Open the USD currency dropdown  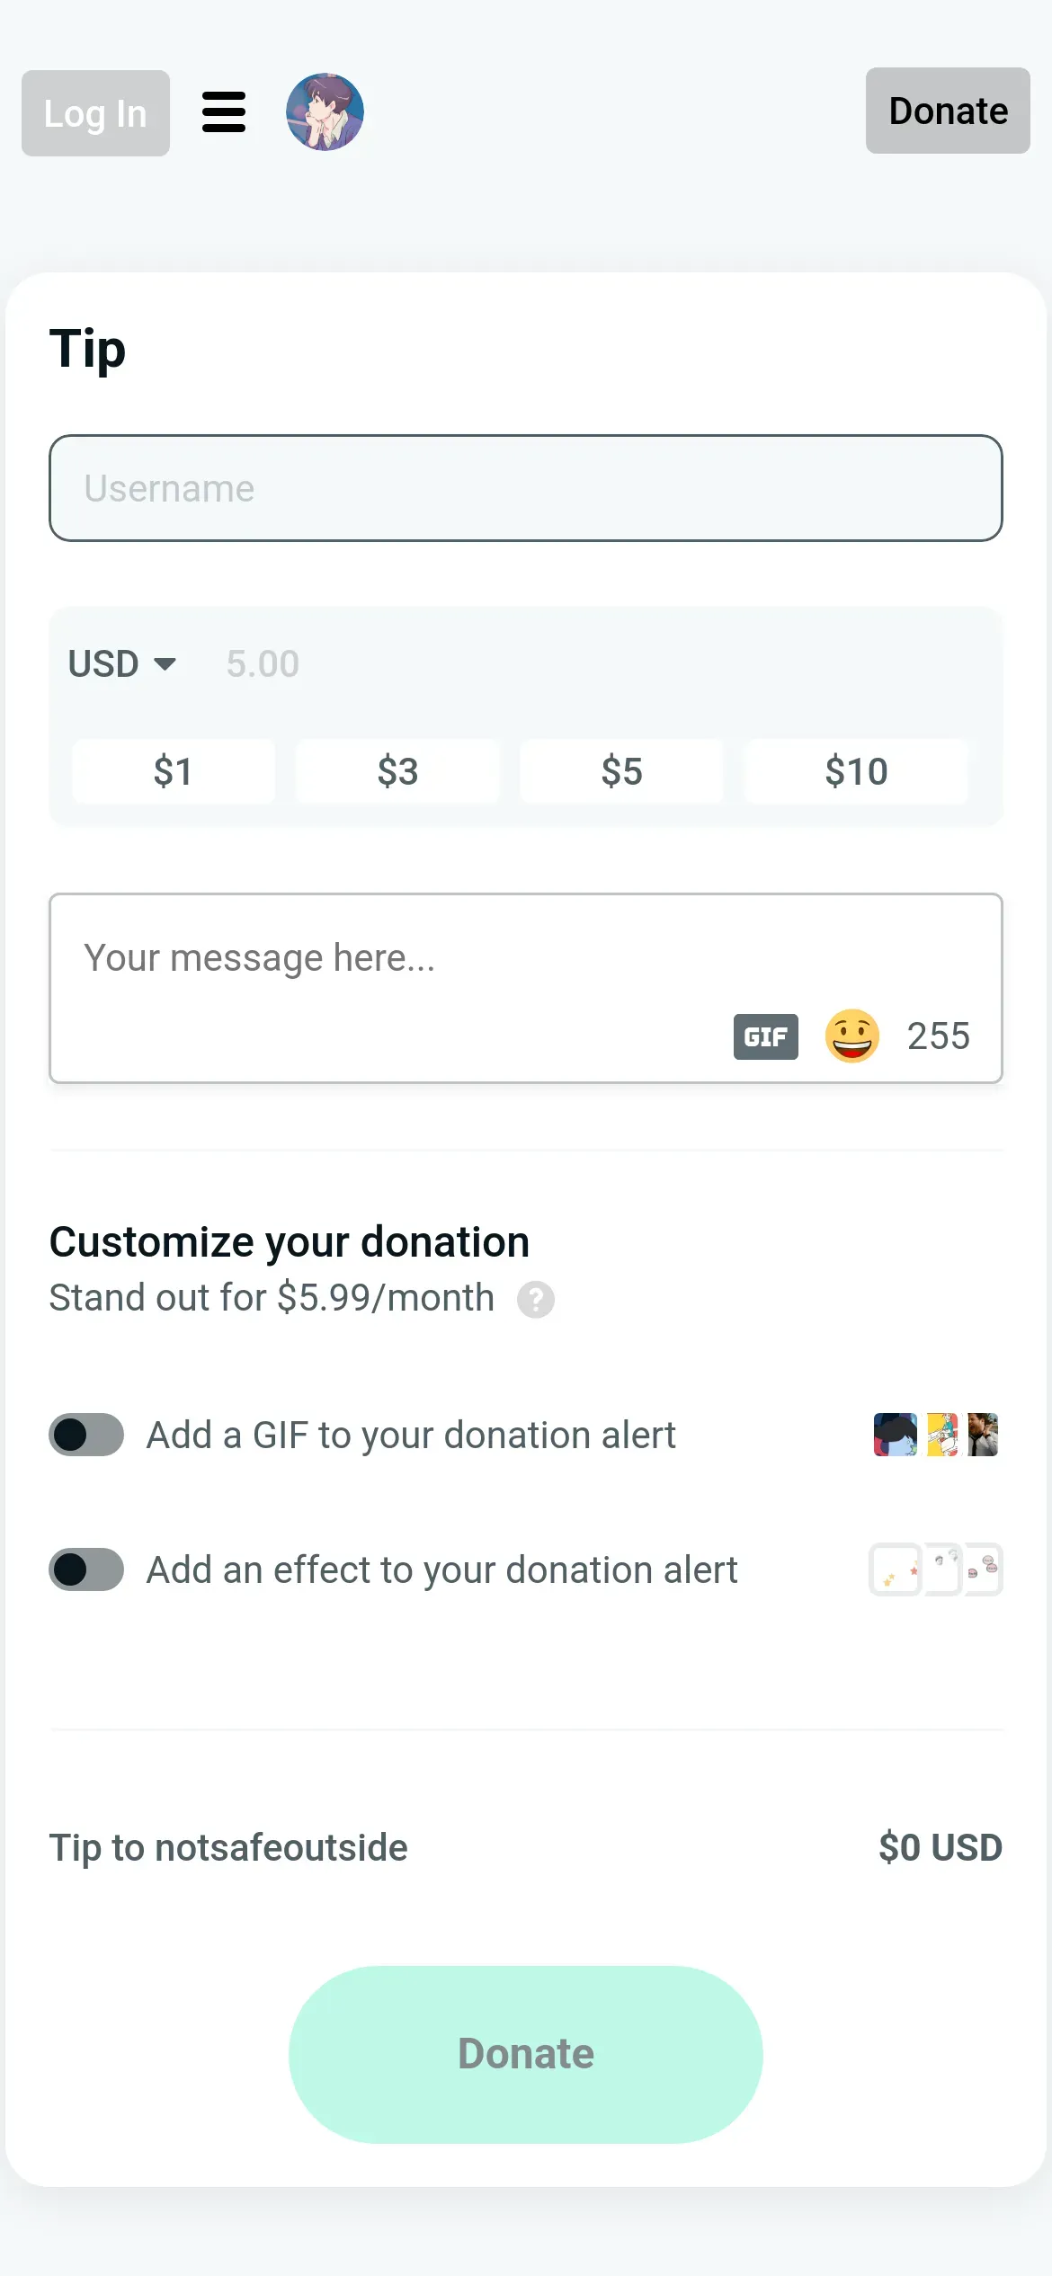(121, 664)
